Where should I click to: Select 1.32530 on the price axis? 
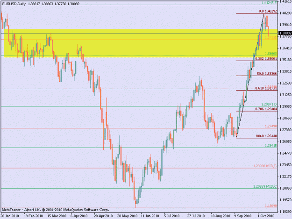[x=285, y=83]
